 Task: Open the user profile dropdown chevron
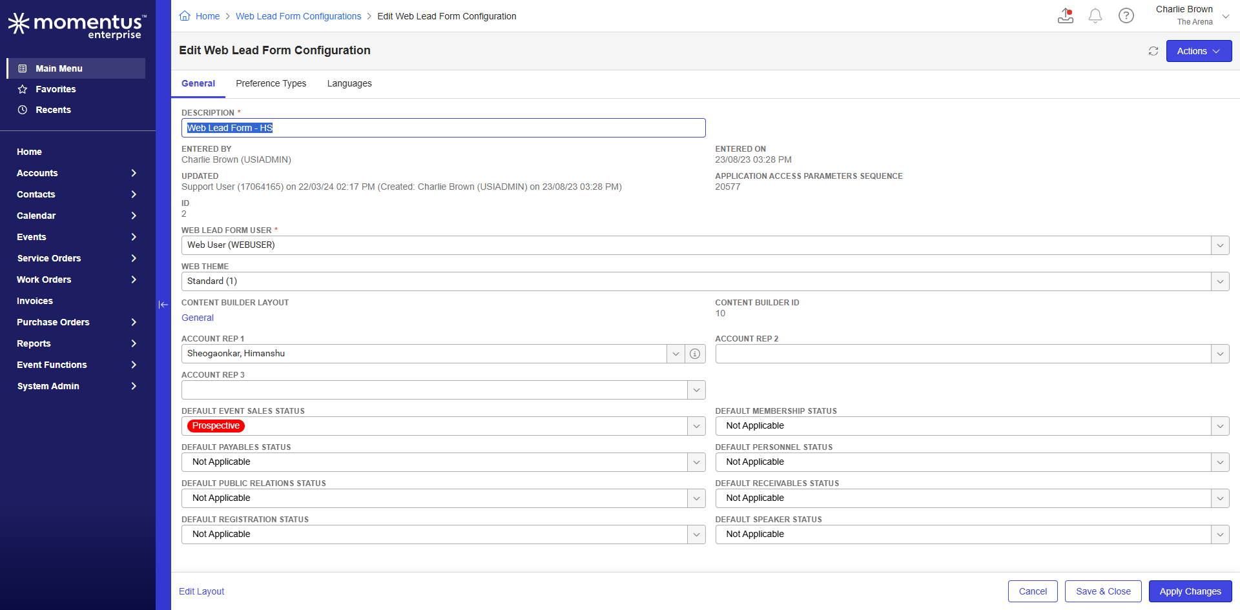(1226, 16)
